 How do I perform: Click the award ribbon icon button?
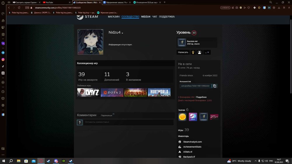pos(193,52)
